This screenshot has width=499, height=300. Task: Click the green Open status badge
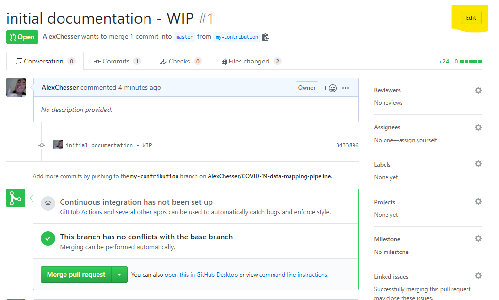[22, 37]
